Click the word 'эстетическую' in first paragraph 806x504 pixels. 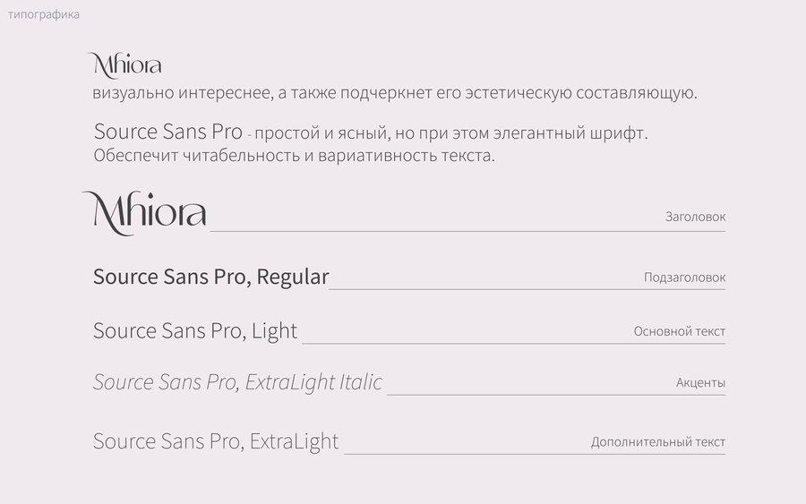(x=519, y=93)
